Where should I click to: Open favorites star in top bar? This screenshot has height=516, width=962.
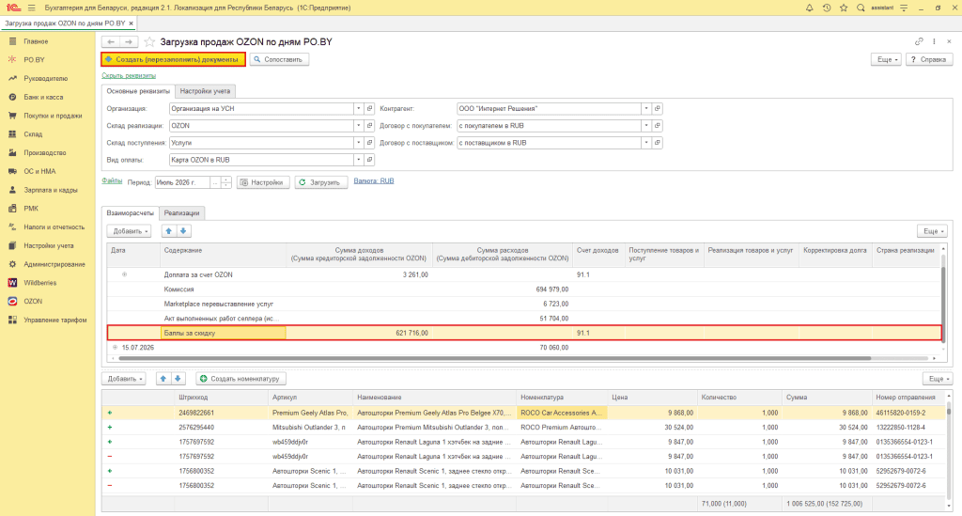click(x=844, y=8)
